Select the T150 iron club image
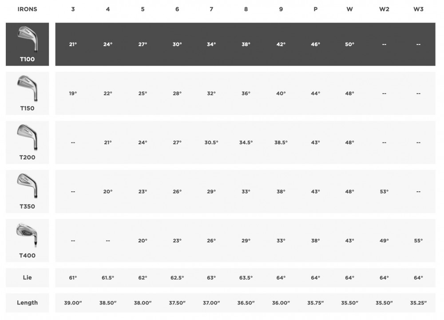Screen dimensions: 444x320 (x=28, y=88)
